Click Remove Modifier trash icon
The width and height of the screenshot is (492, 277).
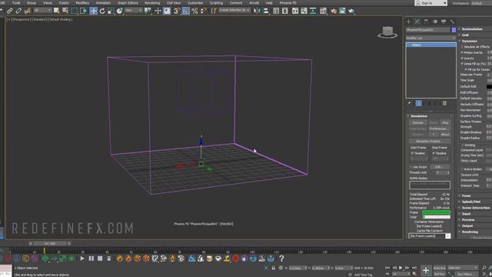coord(444,103)
